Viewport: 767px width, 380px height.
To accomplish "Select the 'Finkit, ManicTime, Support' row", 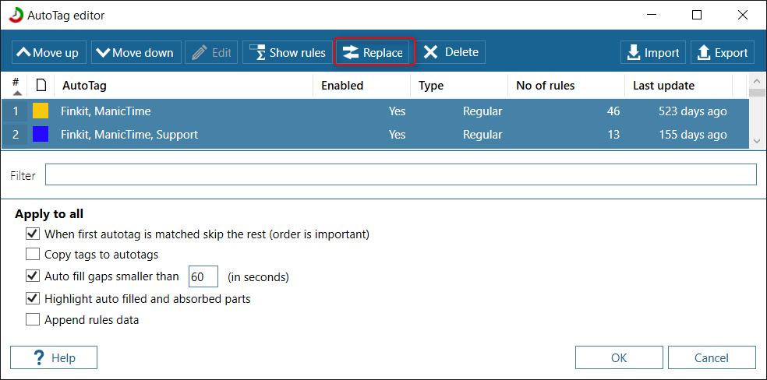I will coord(375,135).
